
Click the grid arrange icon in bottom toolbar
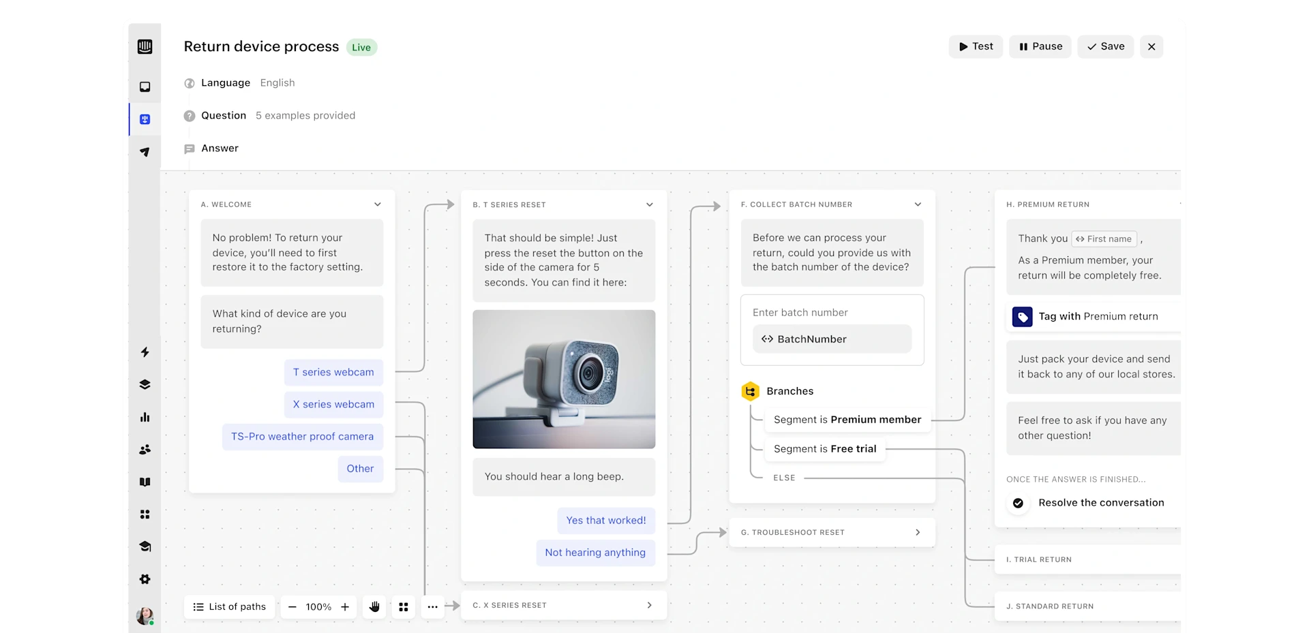coord(404,606)
